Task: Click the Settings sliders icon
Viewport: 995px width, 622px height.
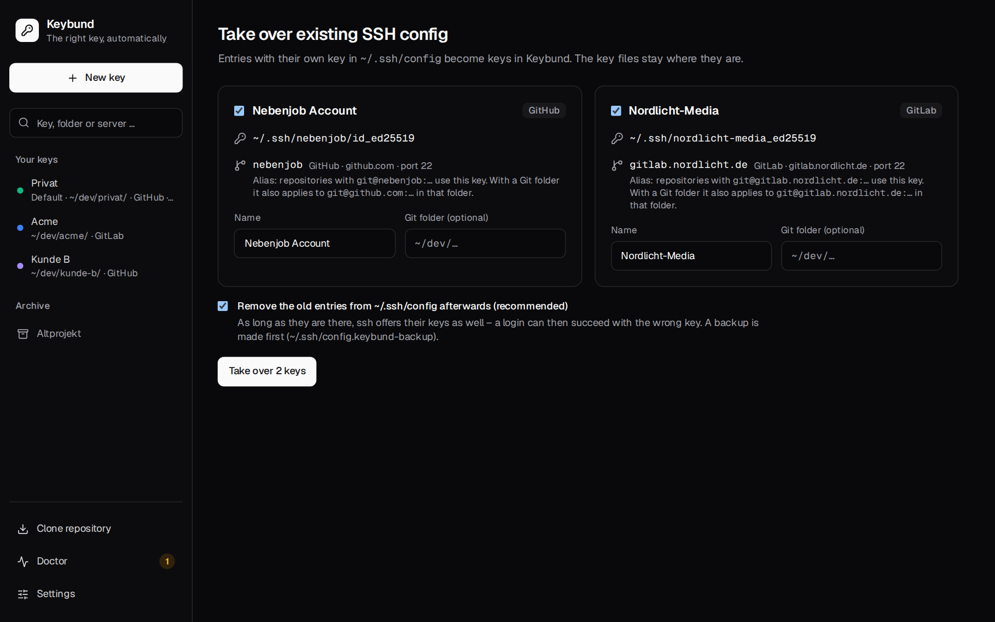Action: pos(23,594)
